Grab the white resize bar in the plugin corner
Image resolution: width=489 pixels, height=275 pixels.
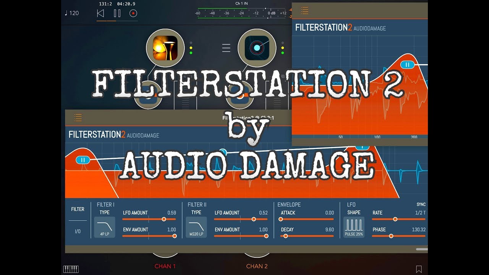[x=422, y=249]
